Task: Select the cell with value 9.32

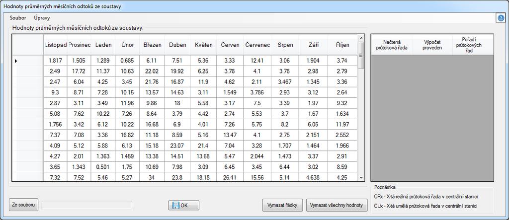Action: [342, 103]
